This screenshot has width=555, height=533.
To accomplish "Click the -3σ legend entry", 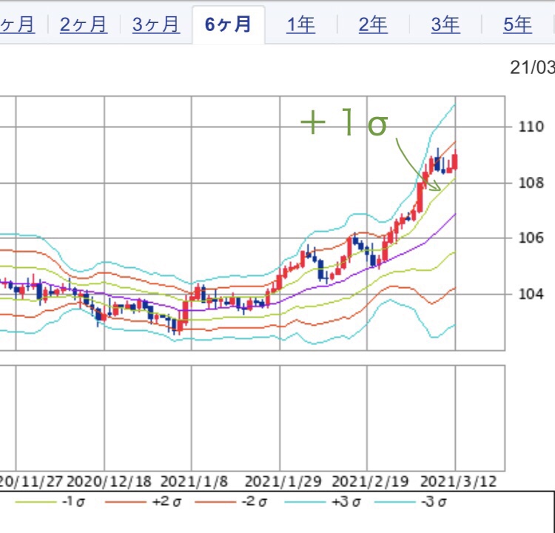I will pyautogui.click(x=411, y=502).
